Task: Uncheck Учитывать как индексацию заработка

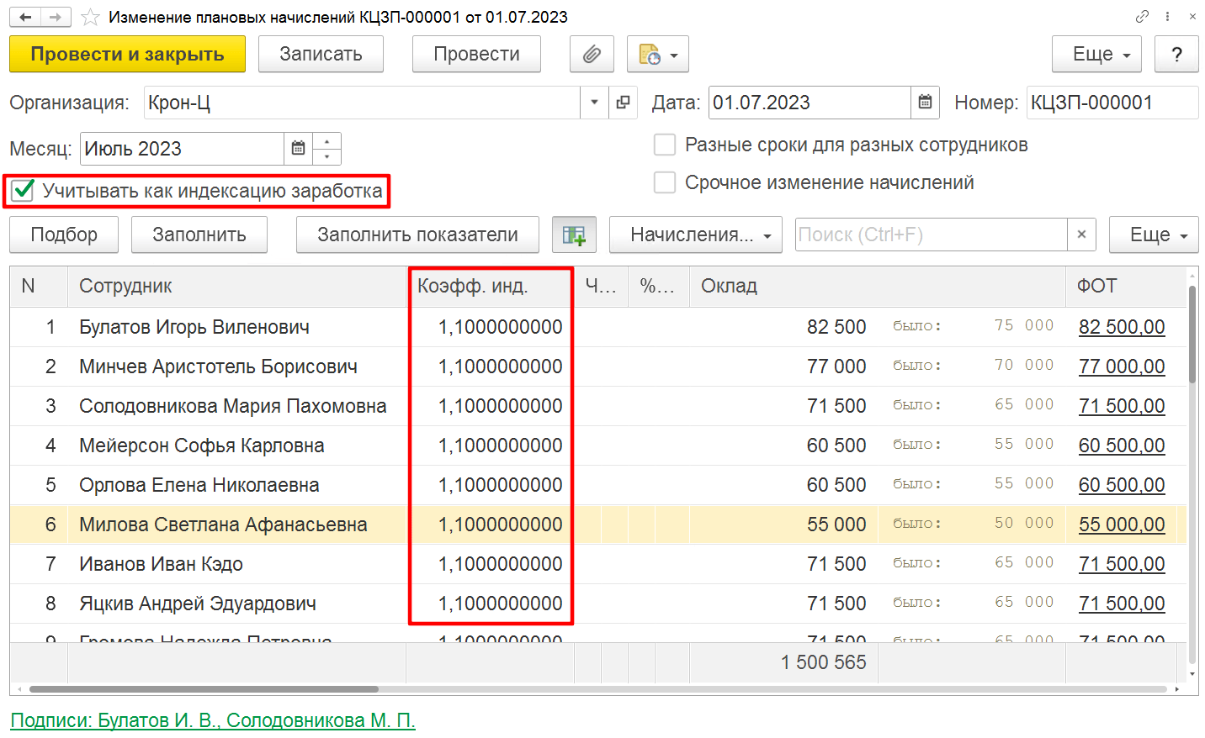Action: pos(23,191)
